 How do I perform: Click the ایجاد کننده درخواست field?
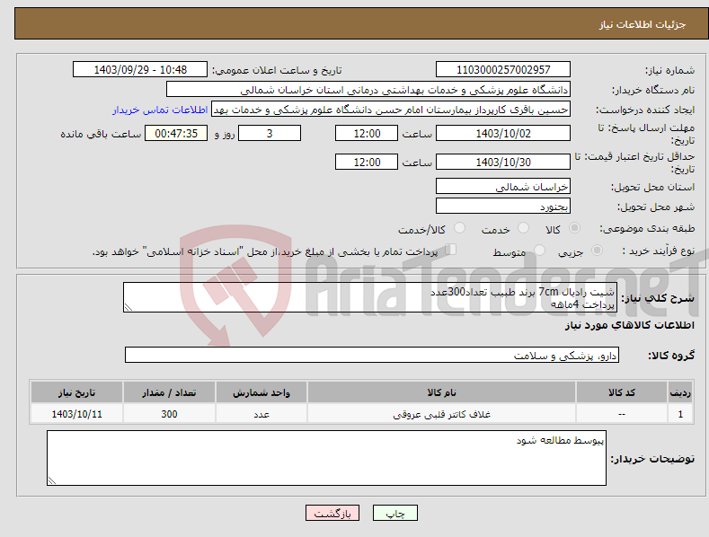click(x=391, y=110)
